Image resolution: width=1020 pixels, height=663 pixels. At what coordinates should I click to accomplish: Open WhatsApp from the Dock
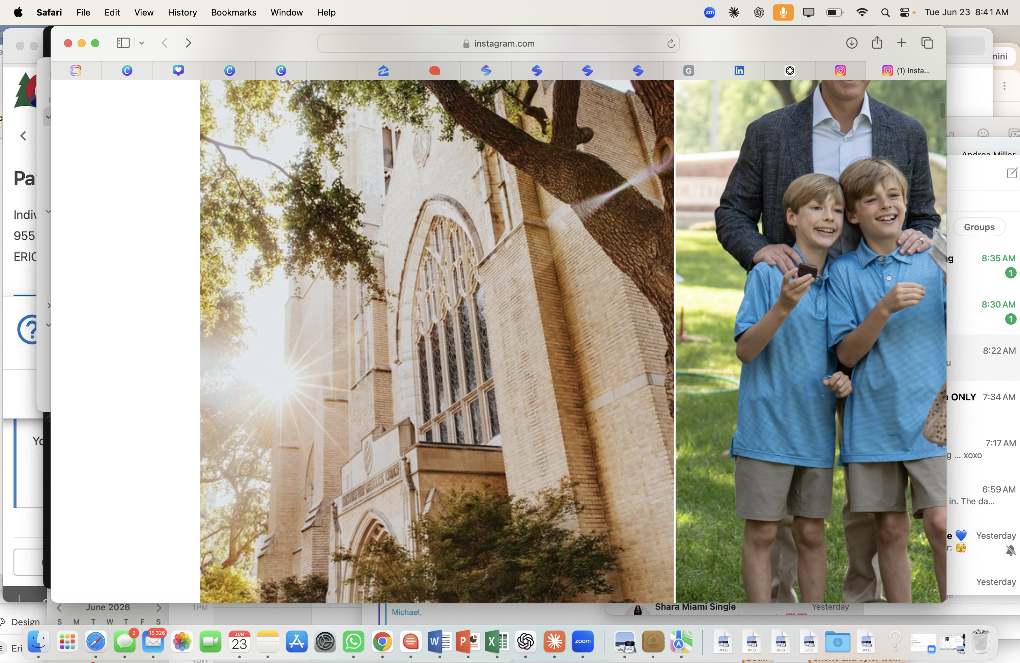[x=353, y=641]
